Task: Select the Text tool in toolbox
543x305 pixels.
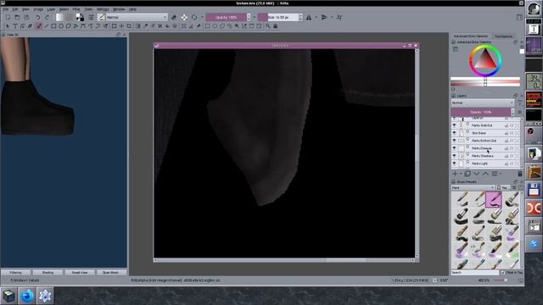Action: [15, 26]
